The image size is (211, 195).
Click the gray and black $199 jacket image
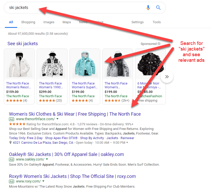pyautogui.click(x=118, y=64)
